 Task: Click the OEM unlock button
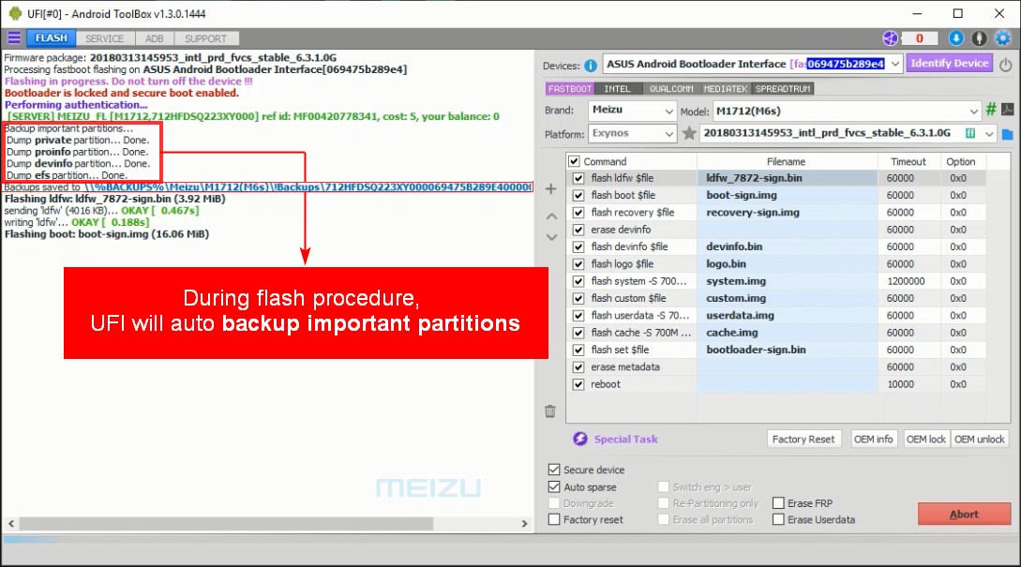tap(980, 440)
